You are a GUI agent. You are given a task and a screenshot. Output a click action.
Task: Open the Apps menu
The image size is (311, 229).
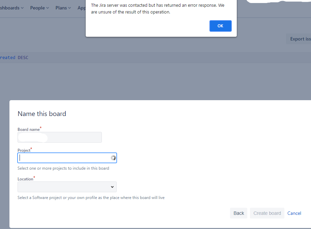[x=82, y=8]
